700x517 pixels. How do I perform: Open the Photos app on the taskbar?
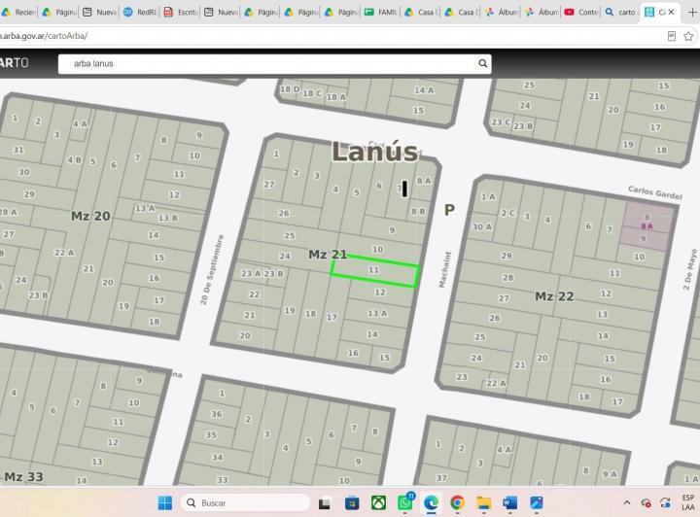point(536,502)
